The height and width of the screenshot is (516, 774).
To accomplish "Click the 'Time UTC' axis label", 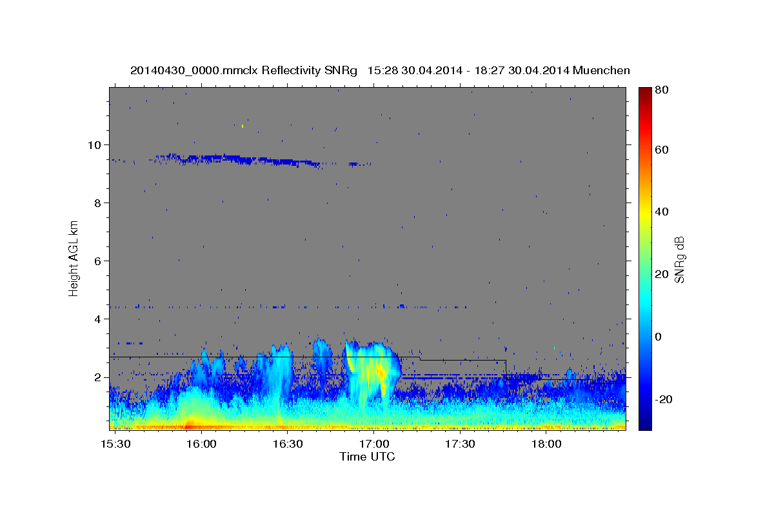I will point(367,457).
